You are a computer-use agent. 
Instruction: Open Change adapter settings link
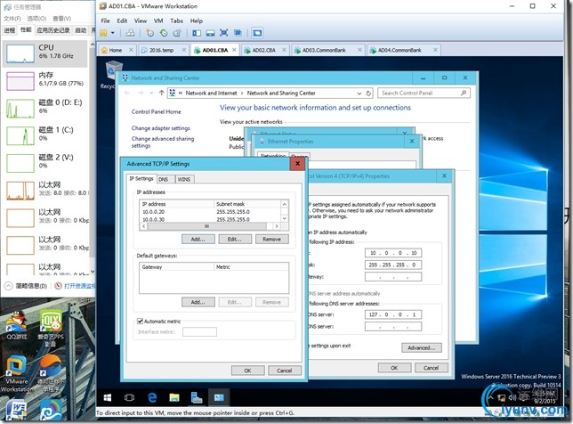[161, 128]
